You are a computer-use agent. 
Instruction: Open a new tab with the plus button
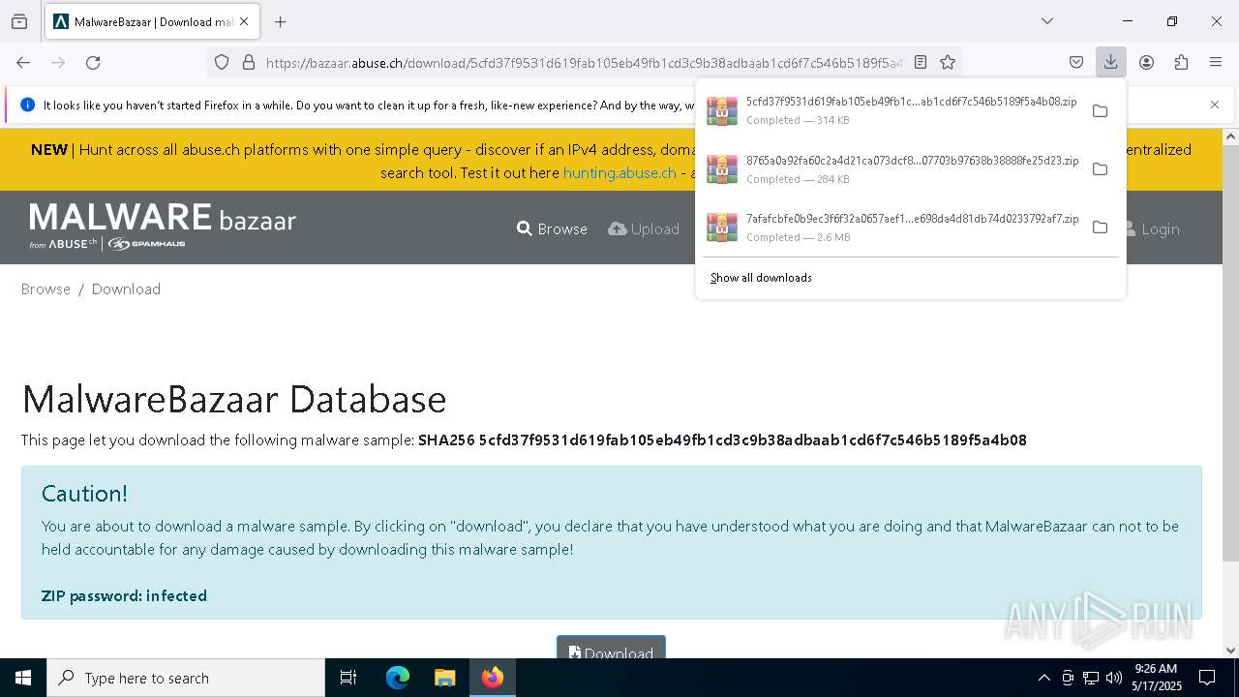[x=280, y=21]
